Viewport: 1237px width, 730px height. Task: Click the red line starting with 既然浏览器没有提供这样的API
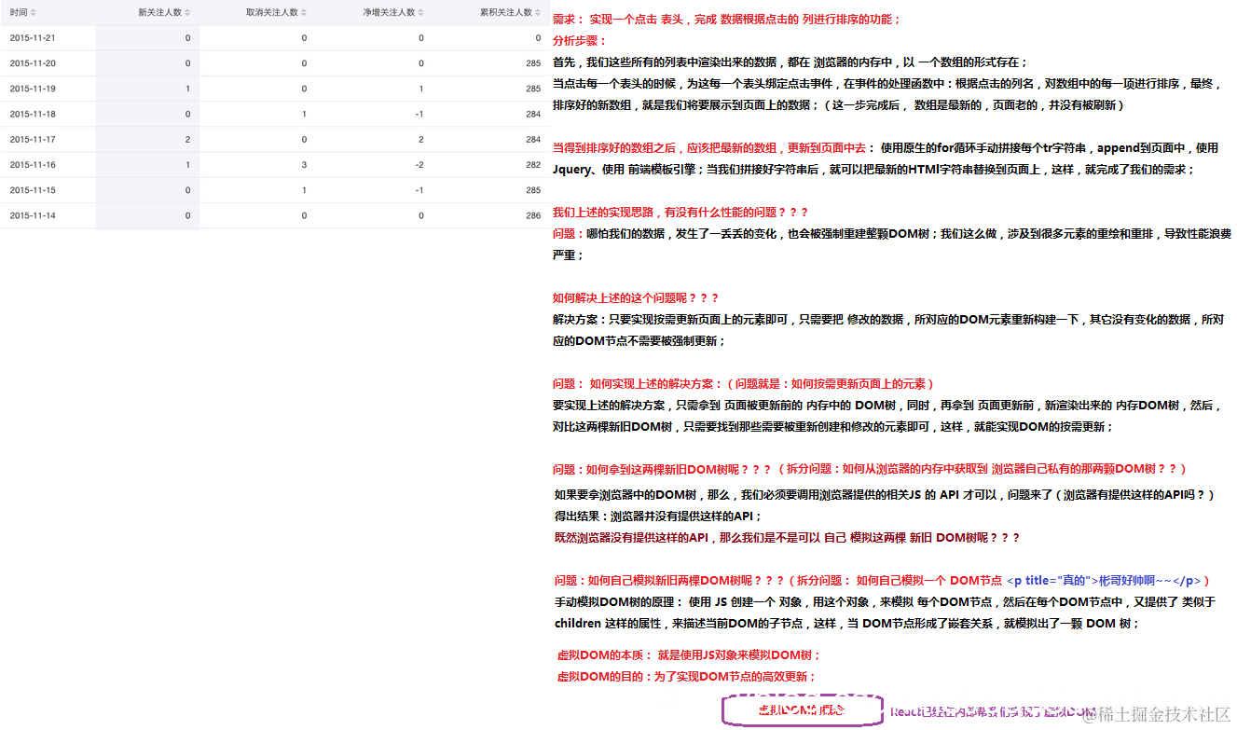[787, 538]
